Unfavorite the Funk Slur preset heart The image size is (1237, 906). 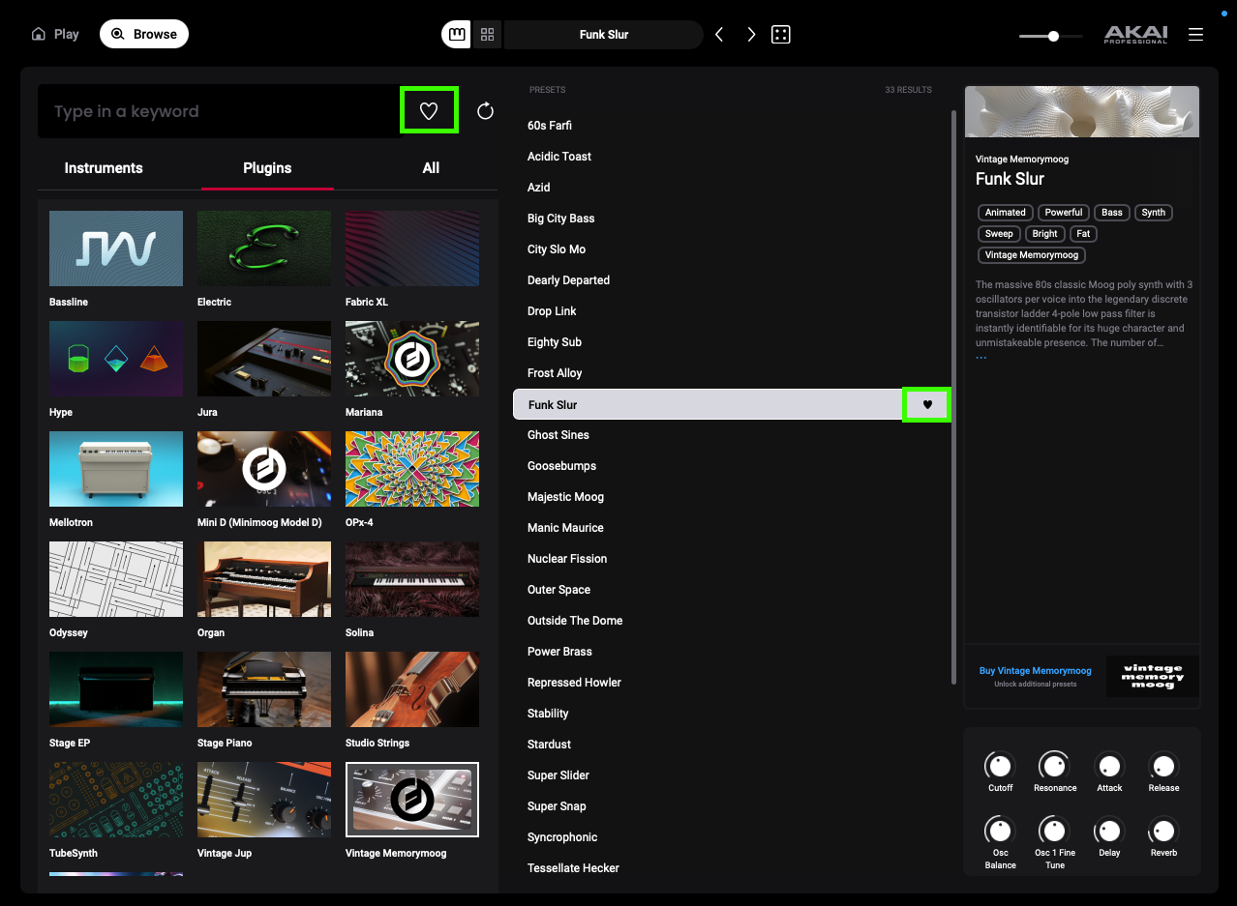(x=926, y=405)
